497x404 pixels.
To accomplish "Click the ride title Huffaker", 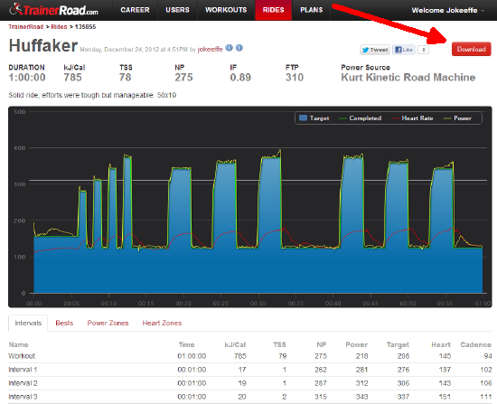I will pos(43,46).
